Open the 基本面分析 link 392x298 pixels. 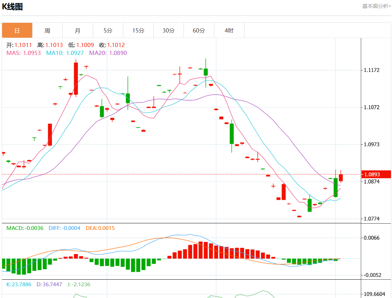point(376,6)
